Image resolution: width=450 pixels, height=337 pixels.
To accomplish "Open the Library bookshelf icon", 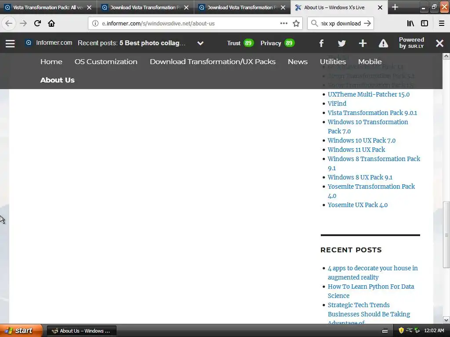I will pos(410,23).
